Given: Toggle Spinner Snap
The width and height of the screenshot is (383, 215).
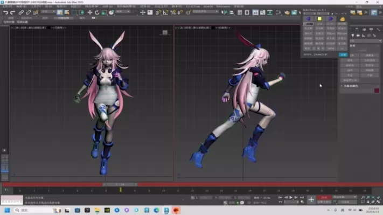Looking at the screenshot, I should click(x=180, y=12).
